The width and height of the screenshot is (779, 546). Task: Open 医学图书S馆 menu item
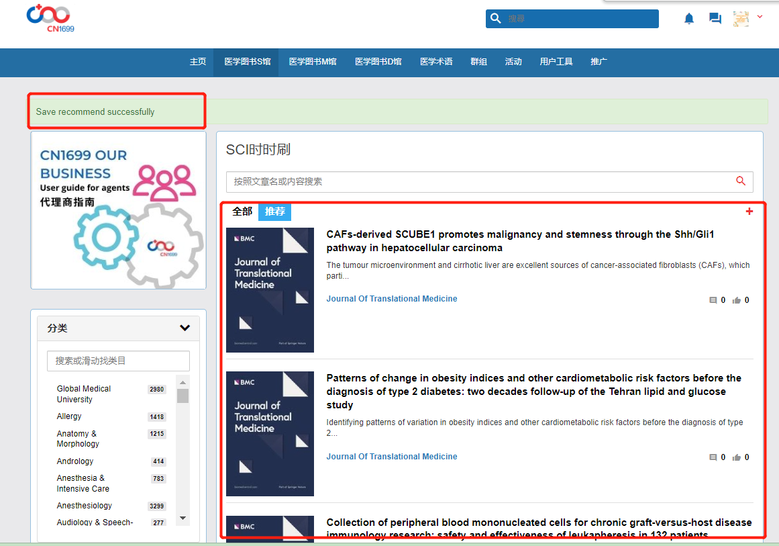point(247,62)
